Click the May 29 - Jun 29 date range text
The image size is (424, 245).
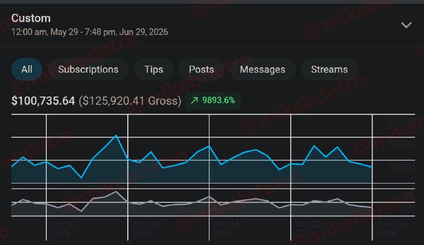point(90,32)
